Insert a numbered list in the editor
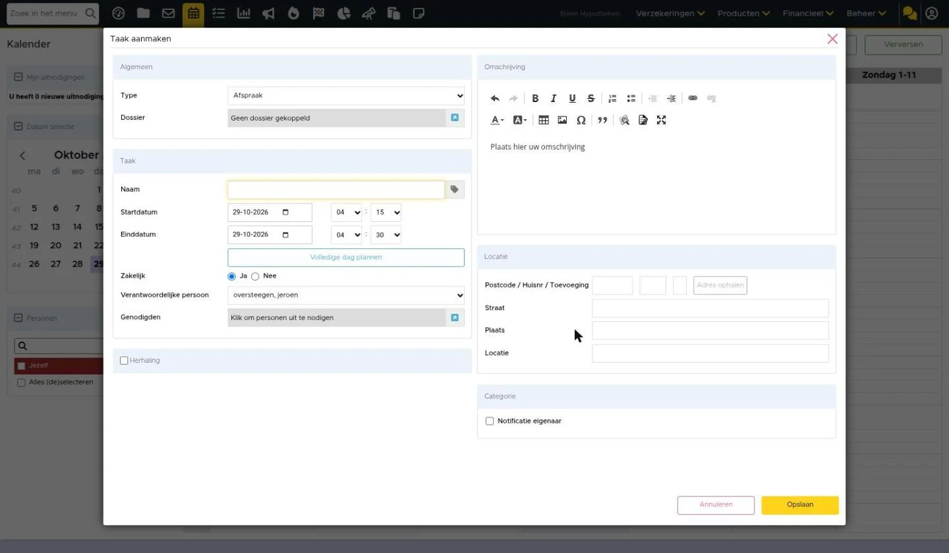 (x=612, y=99)
